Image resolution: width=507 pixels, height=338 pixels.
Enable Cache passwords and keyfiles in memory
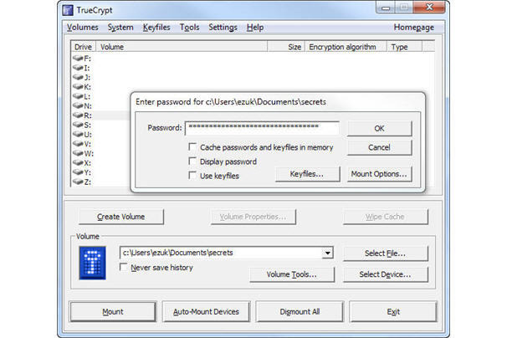(x=192, y=147)
